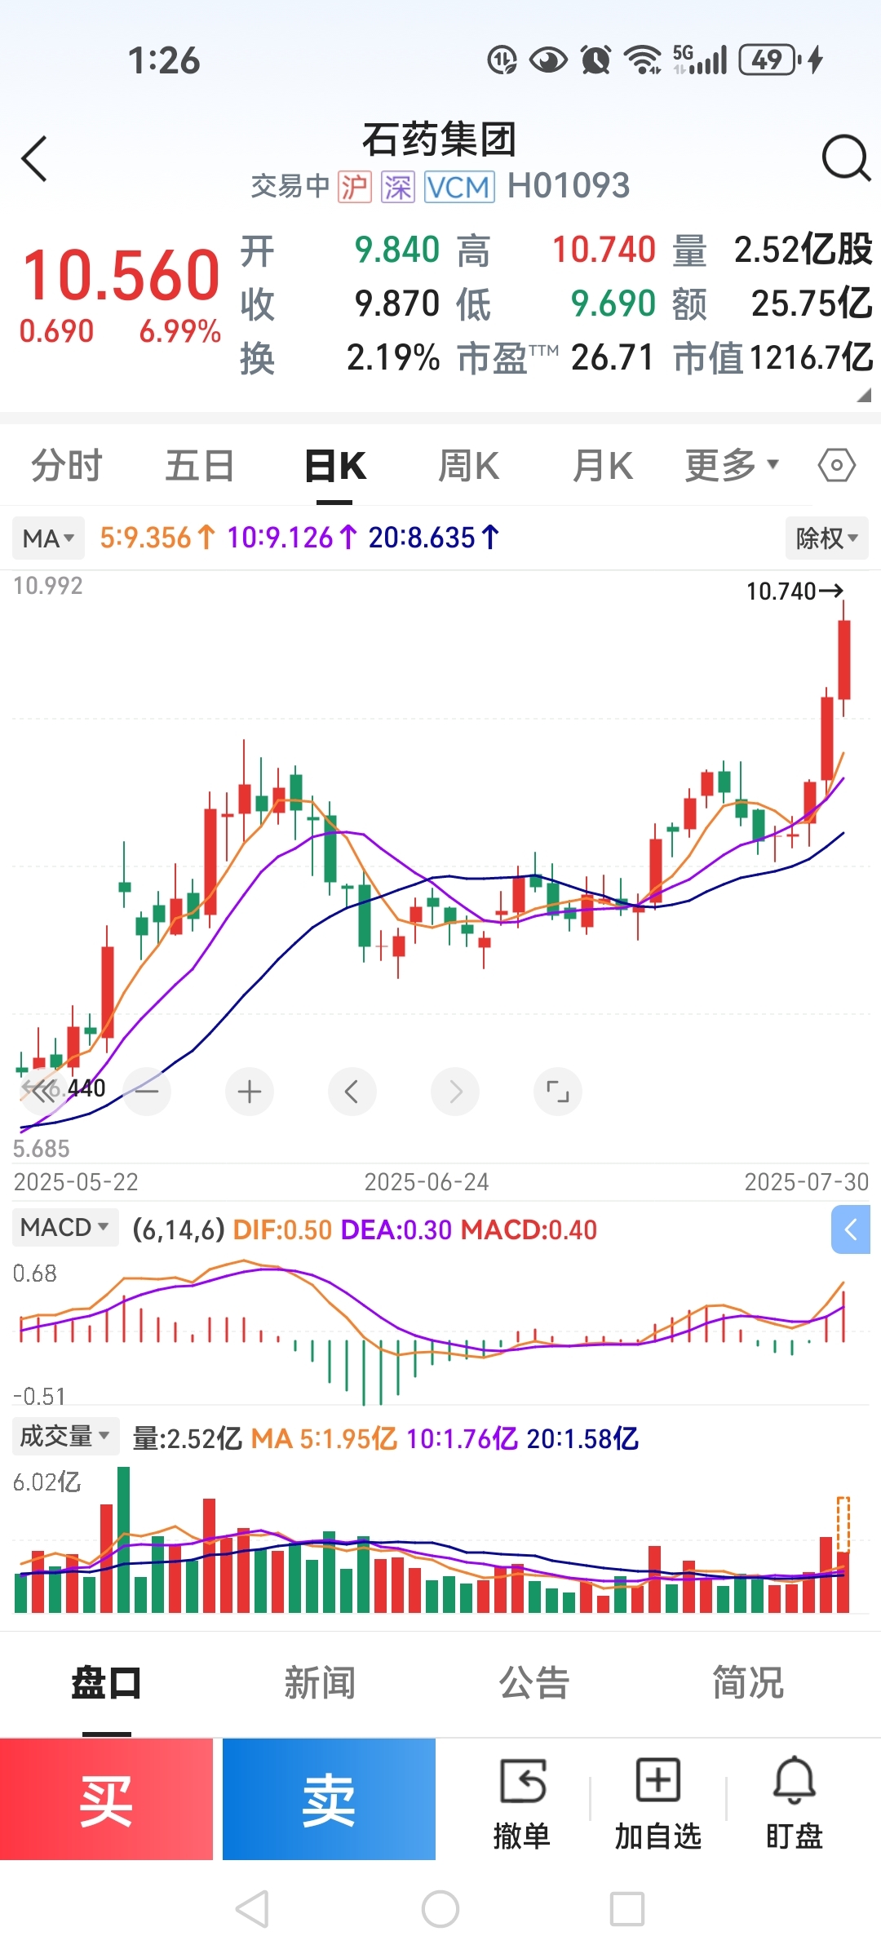Tap current price 10.560
Screen dimensions: 881x1958
(121, 275)
